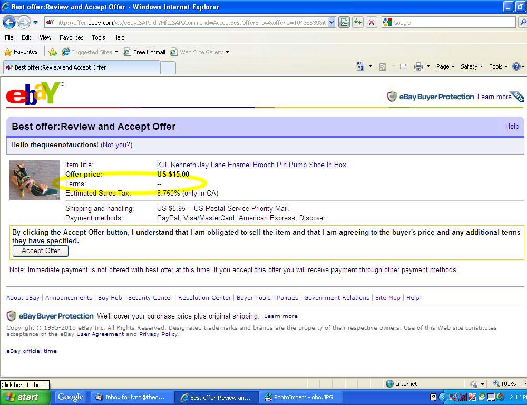
Task: Click the Google search box
Action: click(x=448, y=23)
